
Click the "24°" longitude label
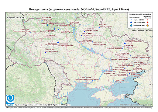point(27,14)
